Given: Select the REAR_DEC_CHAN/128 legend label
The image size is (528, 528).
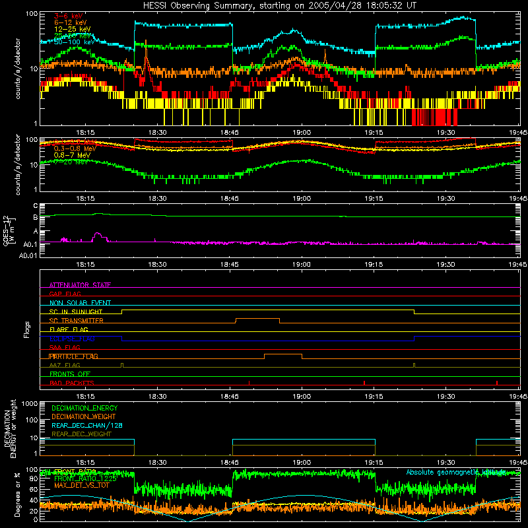Looking at the screenshot, I should [87, 425].
